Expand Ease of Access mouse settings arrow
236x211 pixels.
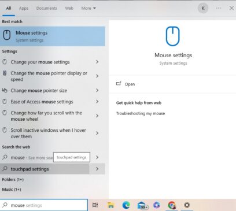pyautogui.click(x=97, y=101)
